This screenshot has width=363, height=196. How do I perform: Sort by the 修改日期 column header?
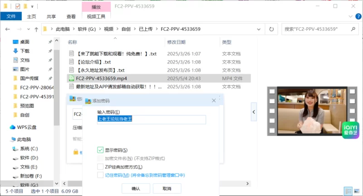tap(176, 42)
